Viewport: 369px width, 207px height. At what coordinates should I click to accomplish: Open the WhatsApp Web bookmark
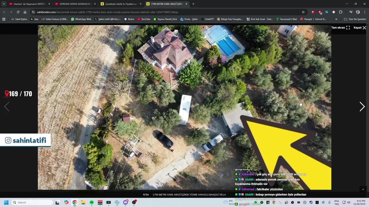[81, 19]
